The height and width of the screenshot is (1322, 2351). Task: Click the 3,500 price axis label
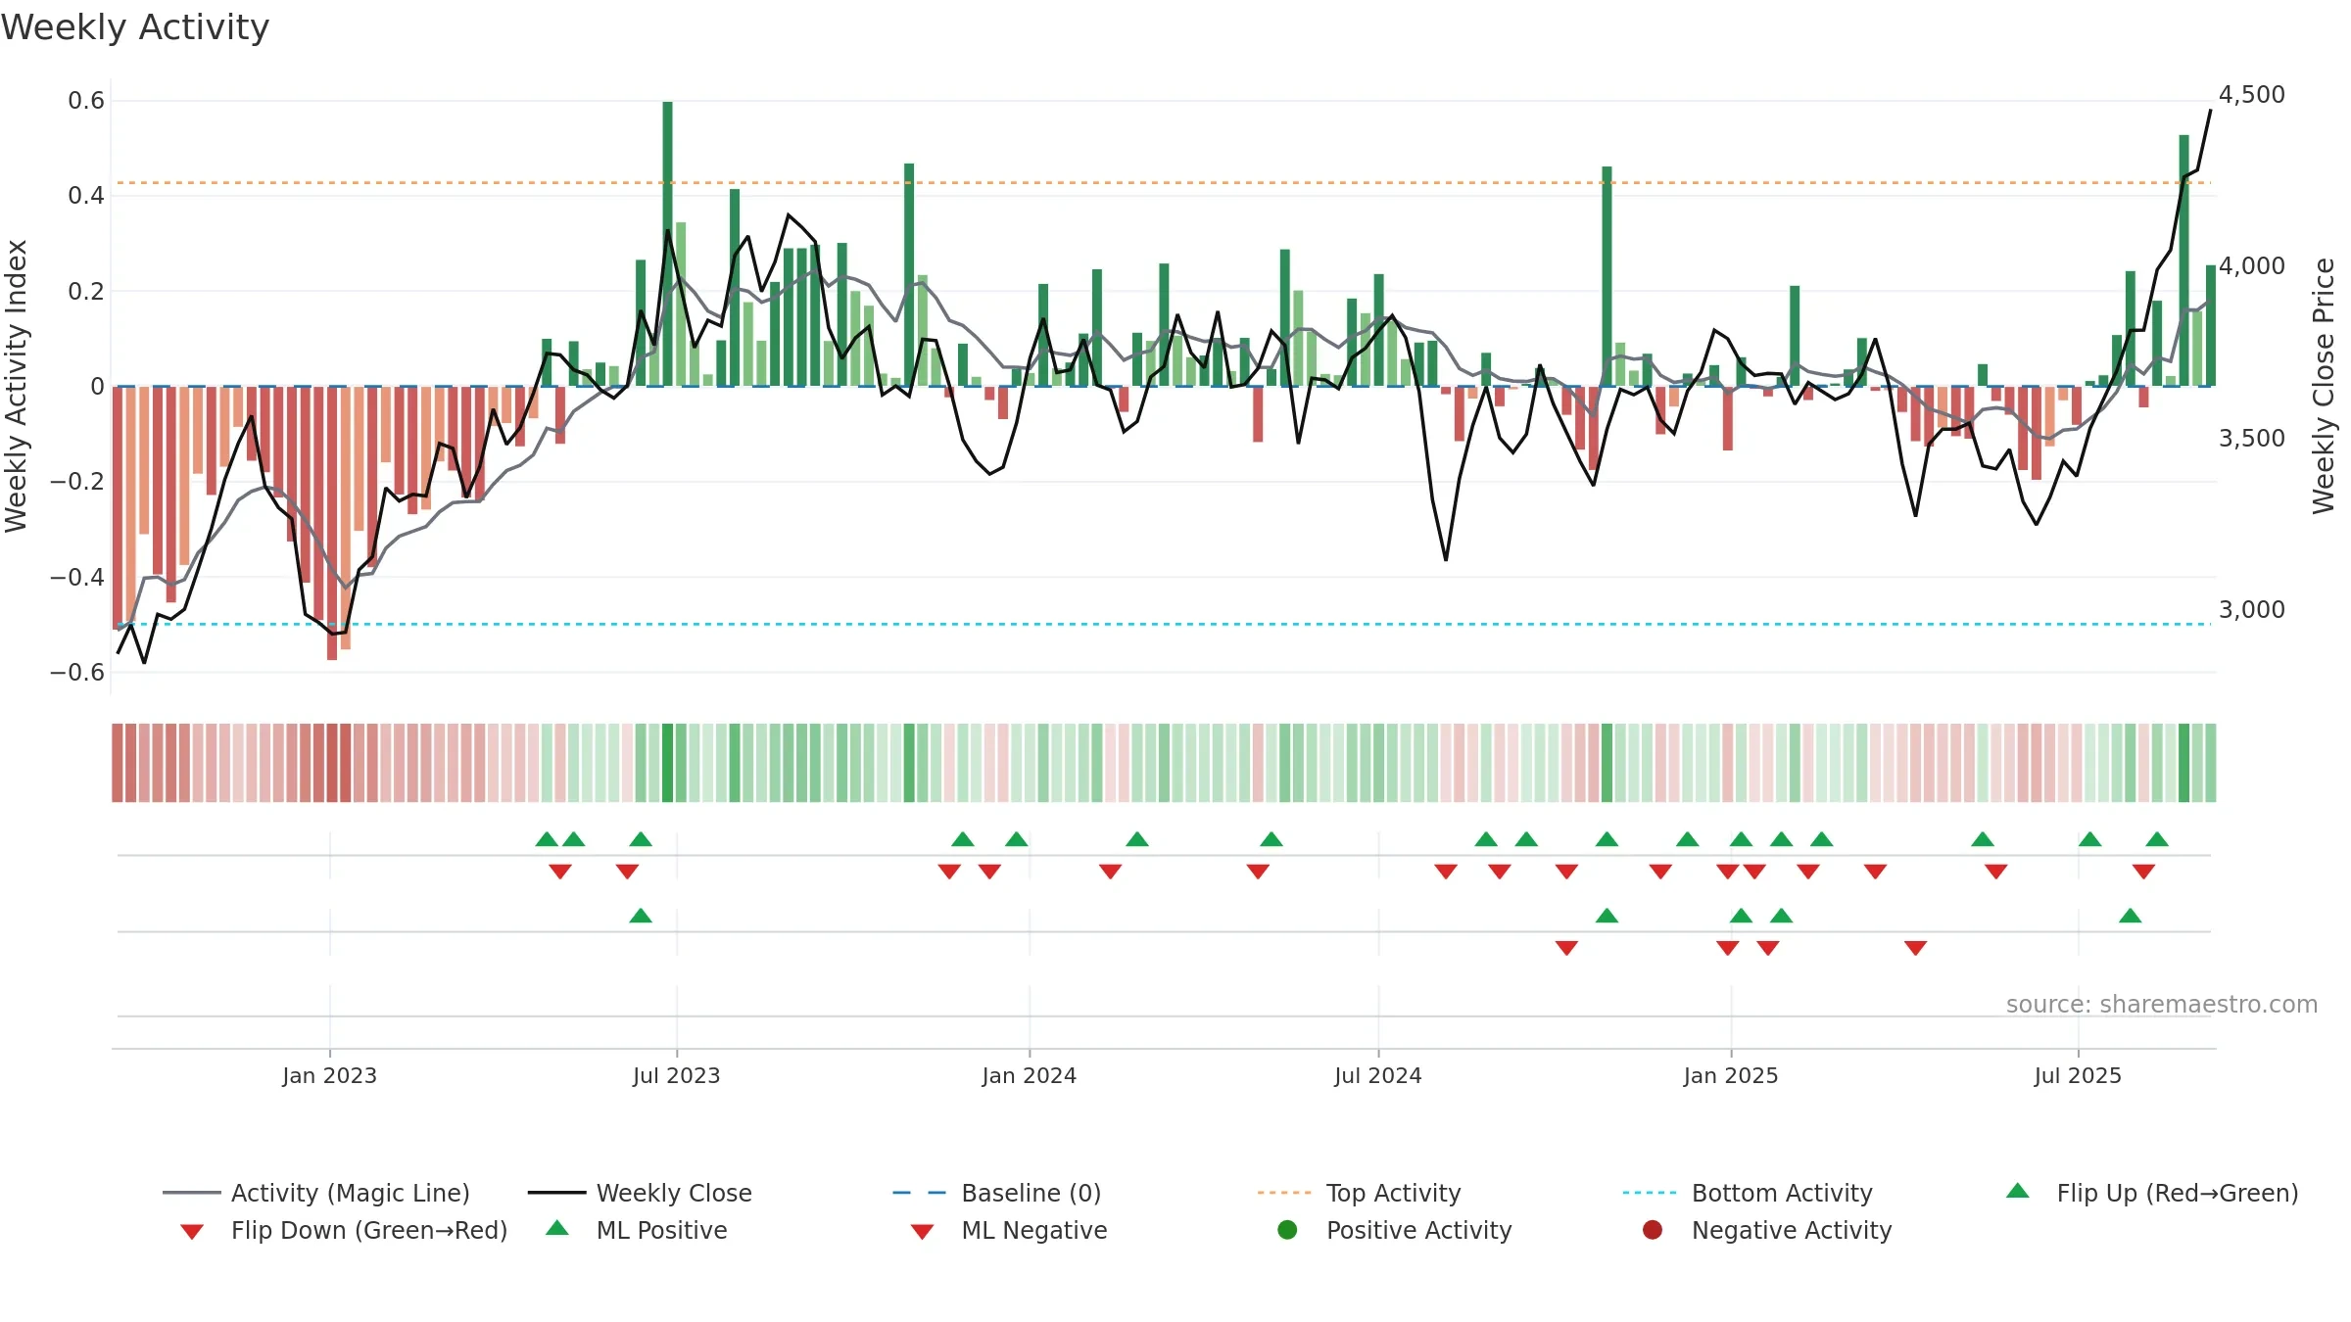click(2251, 439)
